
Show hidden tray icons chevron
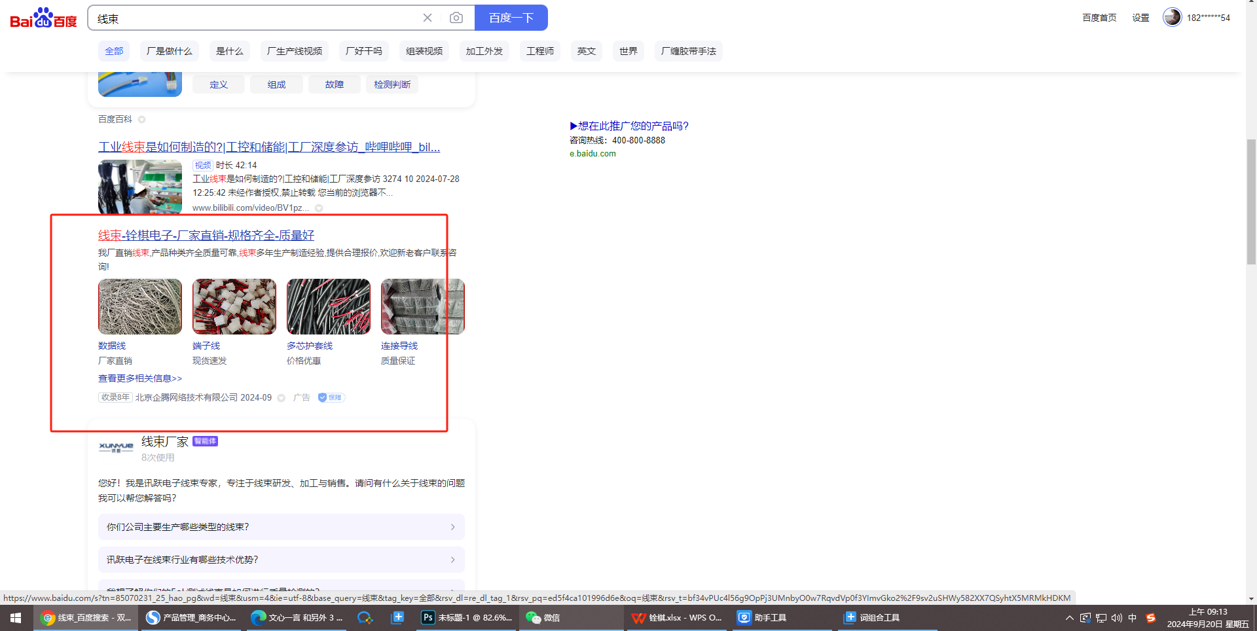click(x=1070, y=618)
